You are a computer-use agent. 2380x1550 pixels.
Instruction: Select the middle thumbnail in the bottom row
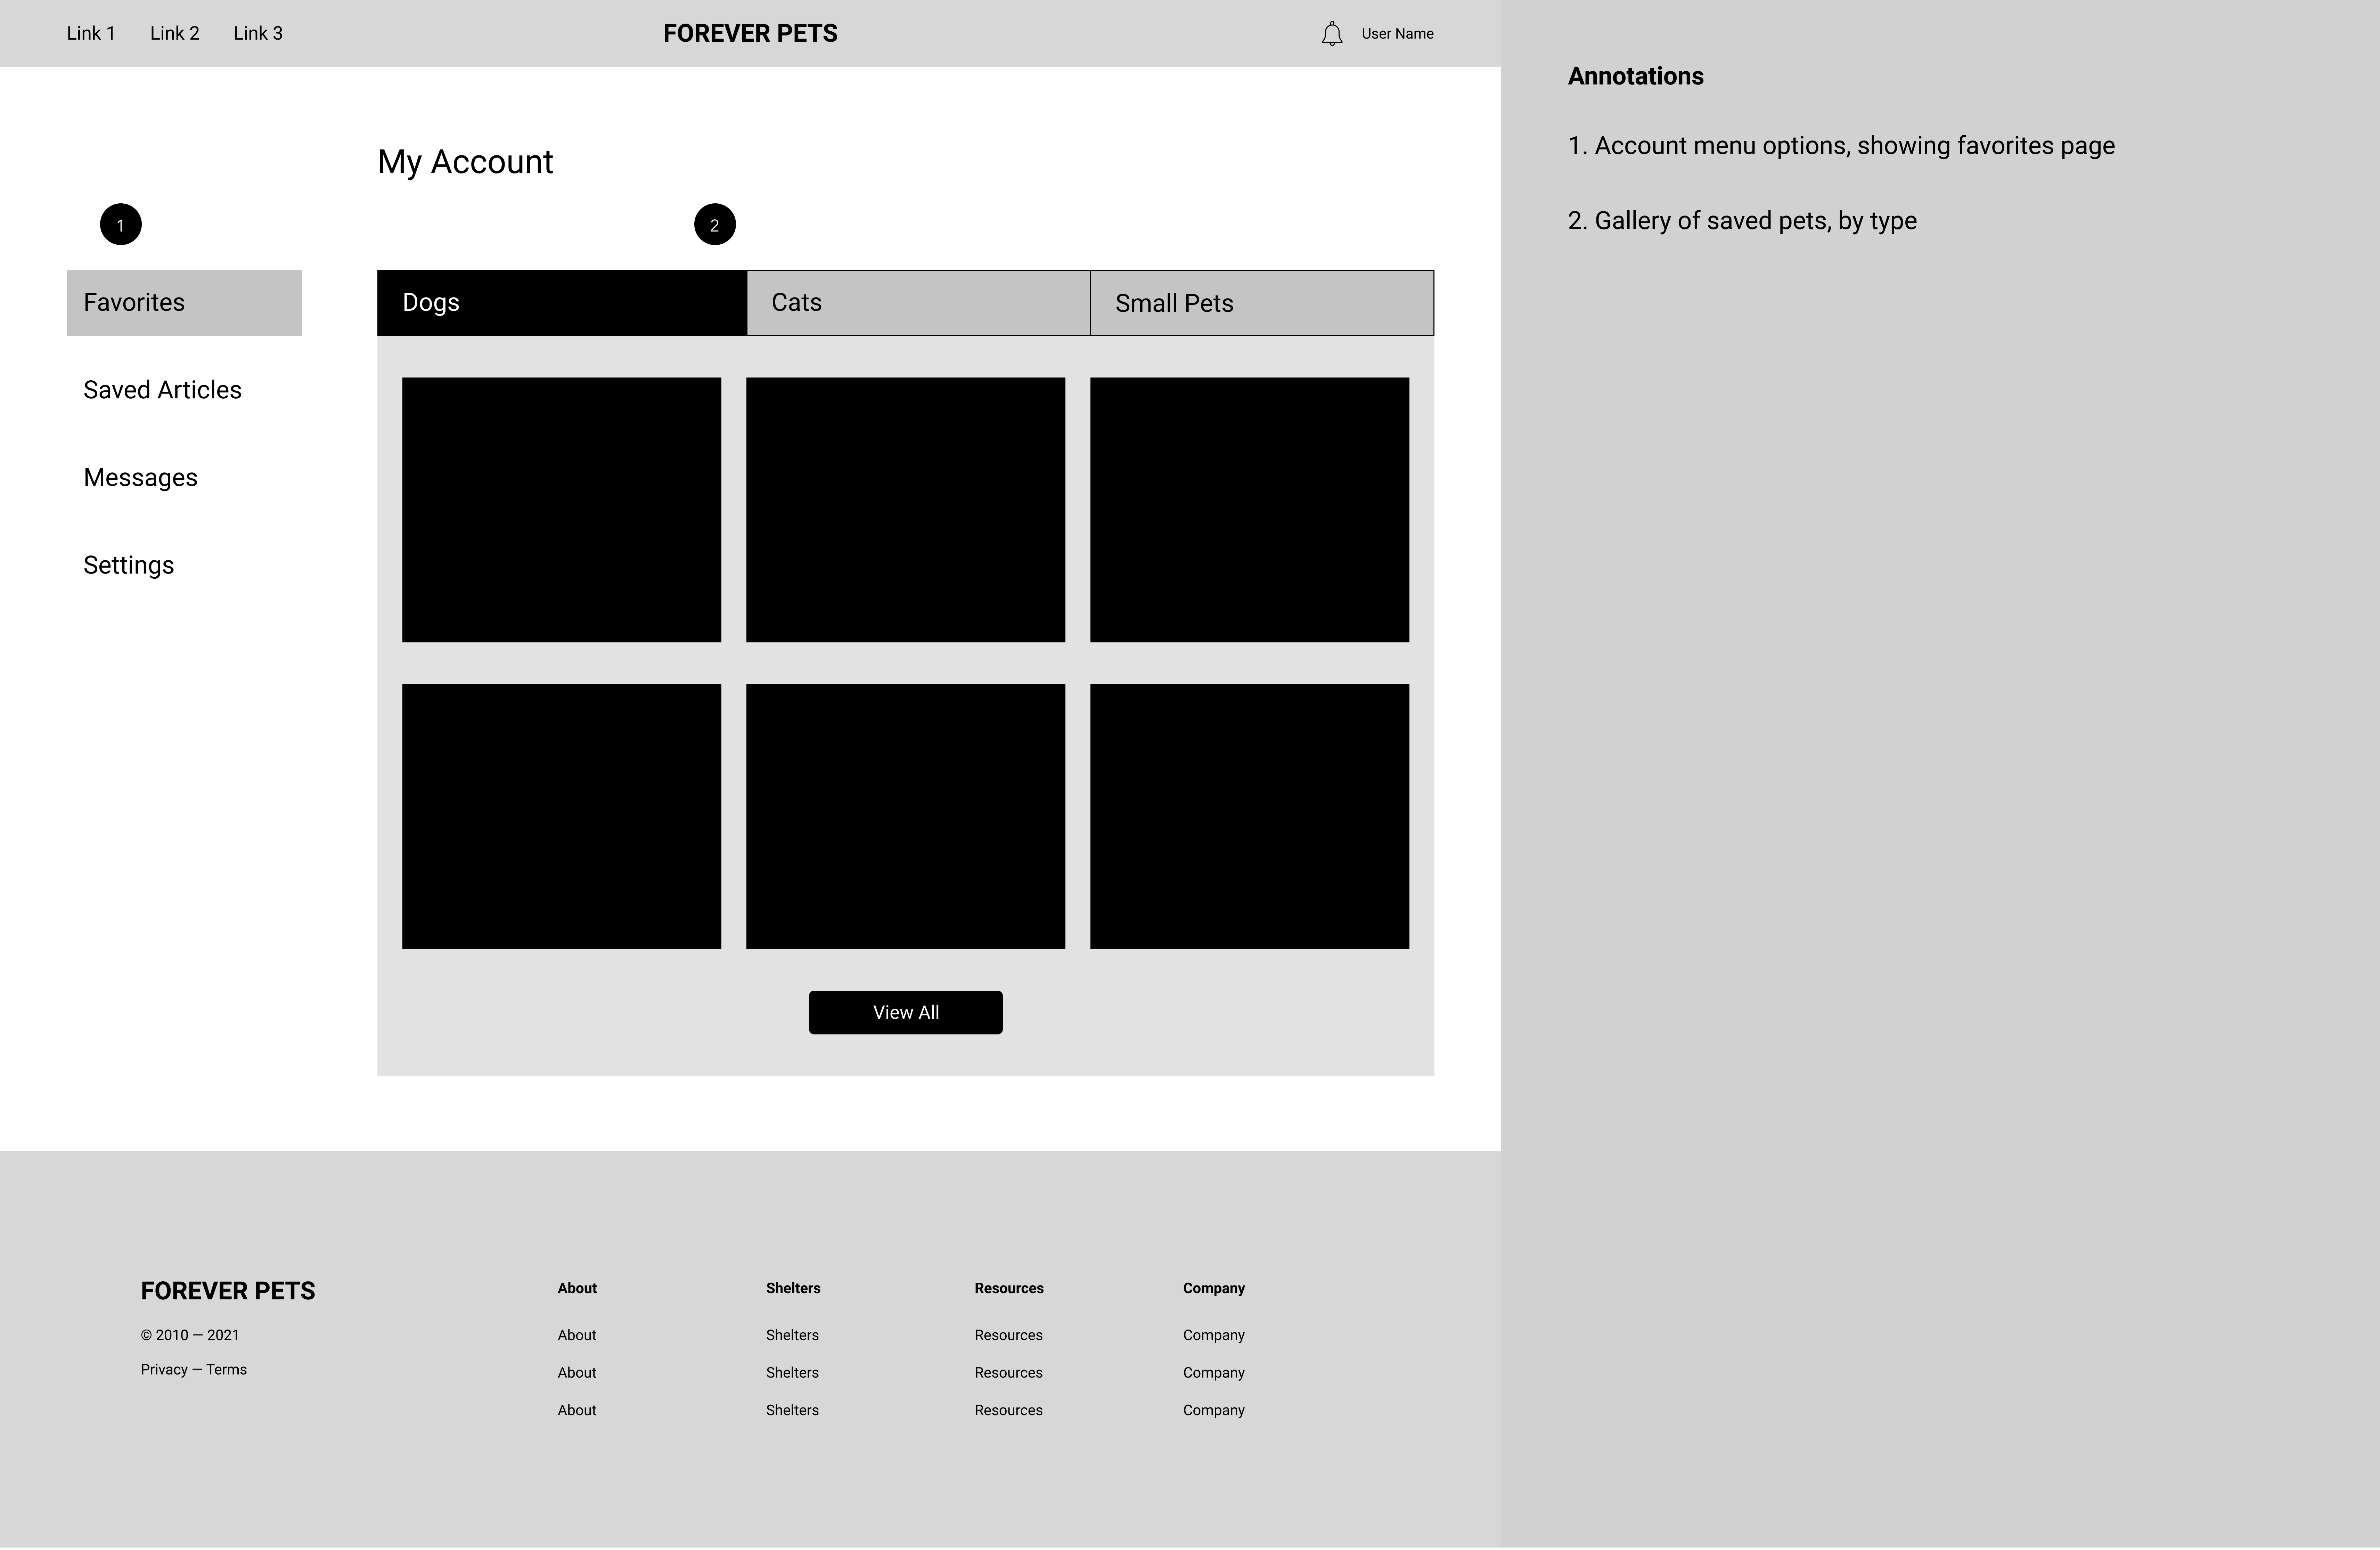[905, 815]
